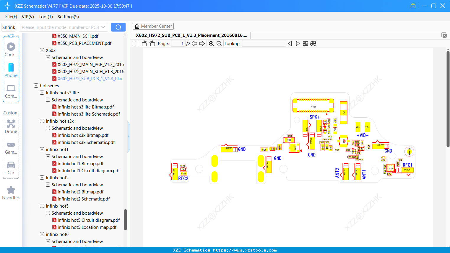450x253 pixels.
Task: Click the blue search button
Action: click(x=118, y=27)
